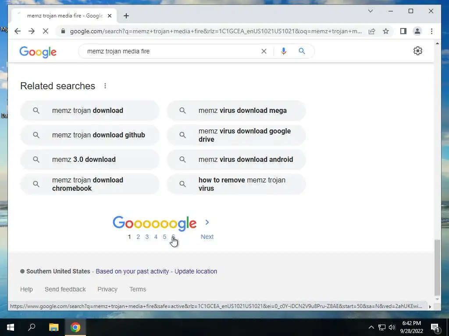The height and width of the screenshot is (336, 449).
Task: Search memz virus download google drive
Action: (236, 135)
